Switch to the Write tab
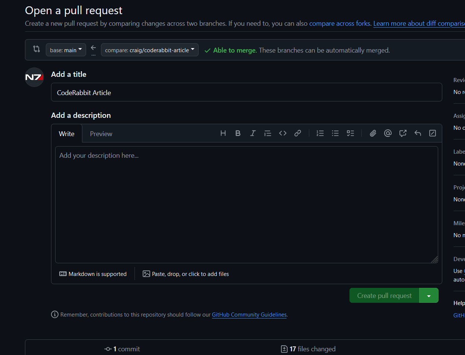The image size is (465, 355). pyautogui.click(x=67, y=133)
